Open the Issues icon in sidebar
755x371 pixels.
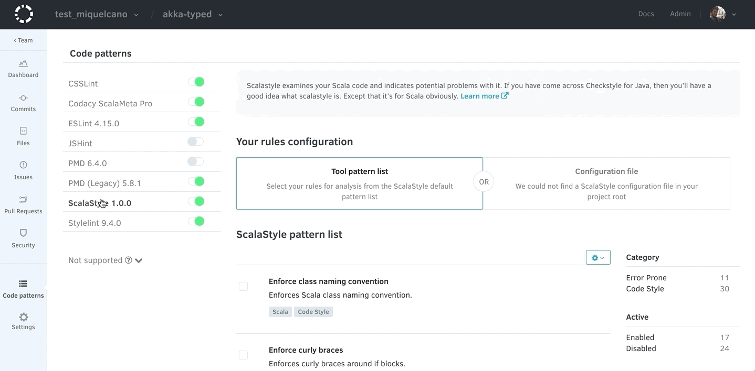tap(23, 165)
